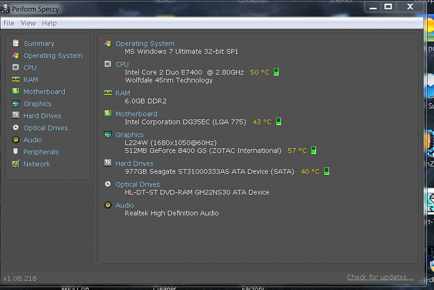Viewport: 434px width, 290px height.
Task: Click the Motherboard icon in summary panel
Action: (108, 113)
